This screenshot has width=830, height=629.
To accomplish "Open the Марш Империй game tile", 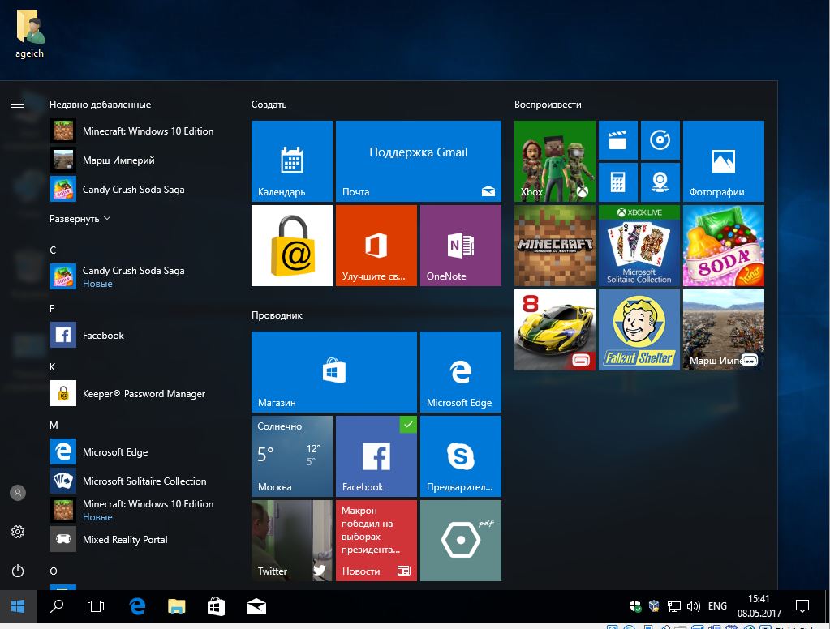I will click(724, 330).
